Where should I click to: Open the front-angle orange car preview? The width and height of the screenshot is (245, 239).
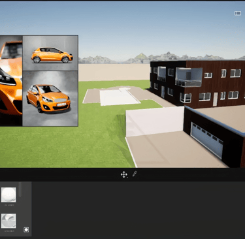pyautogui.click(x=50, y=99)
